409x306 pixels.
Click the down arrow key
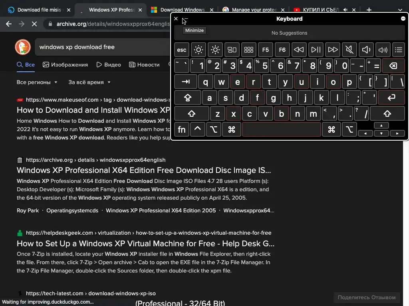381,133
